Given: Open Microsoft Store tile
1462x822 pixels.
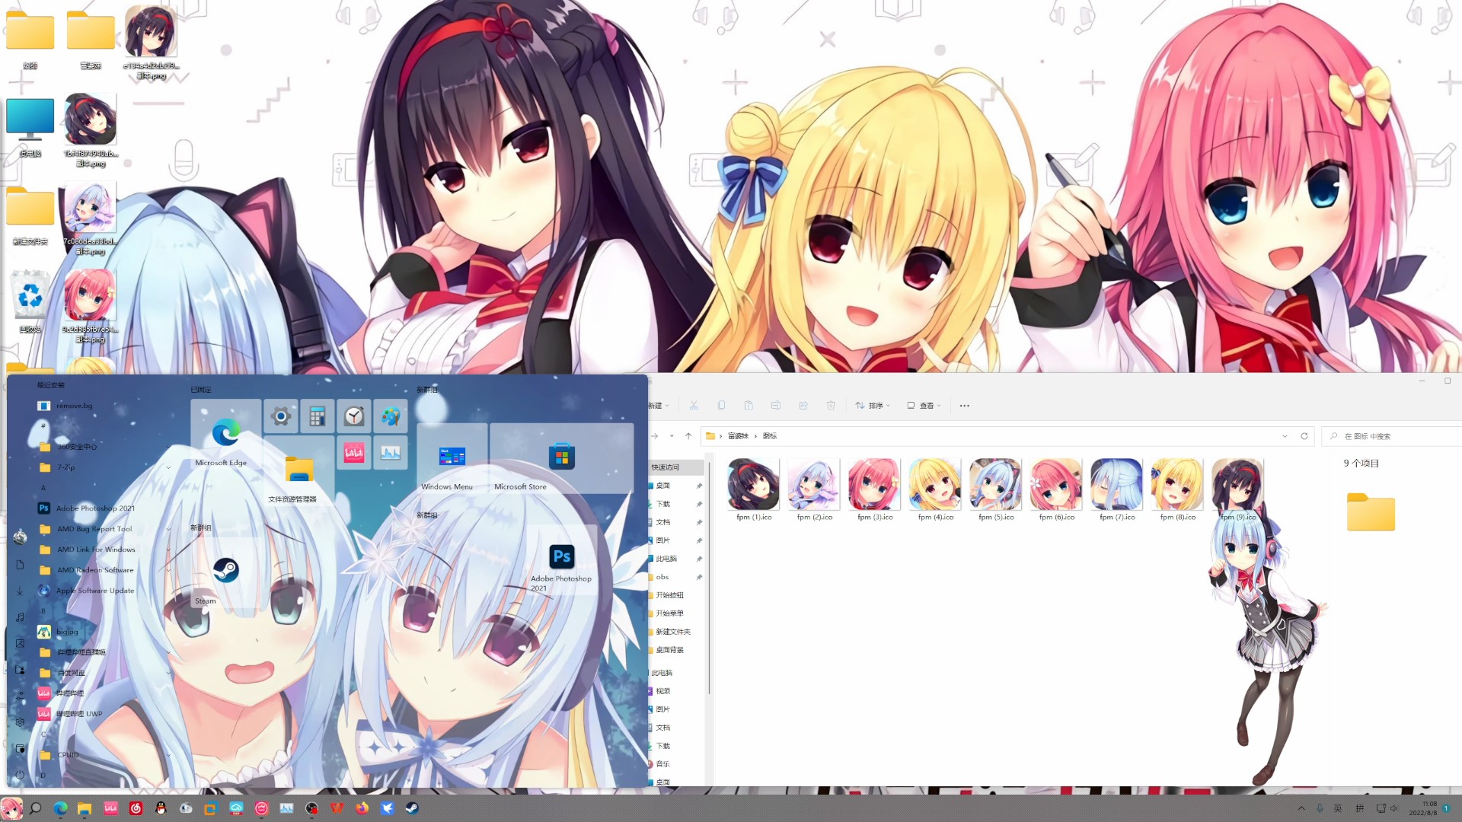Looking at the screenshot, I should click(561, 457).
